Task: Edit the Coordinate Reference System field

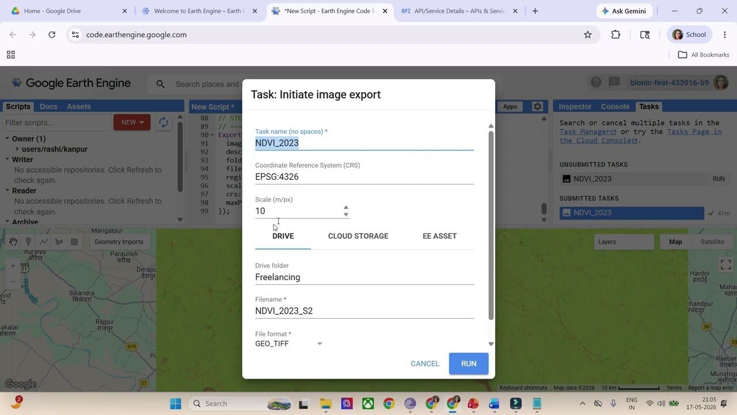Action: click(x=364, y=177)
